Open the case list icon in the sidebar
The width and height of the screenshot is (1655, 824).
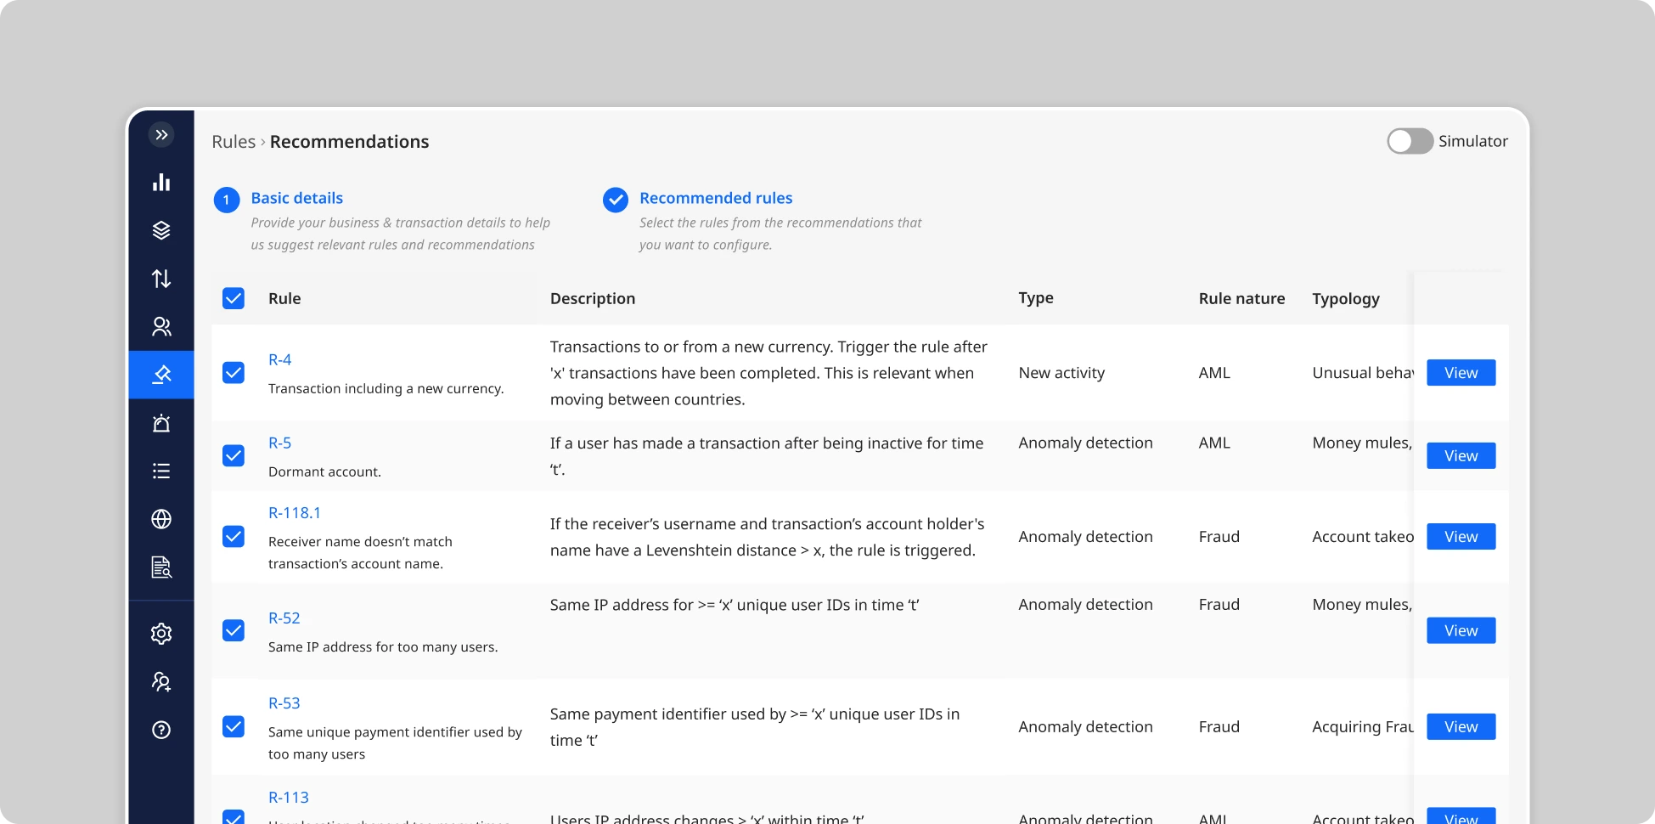tap(161, 471)
